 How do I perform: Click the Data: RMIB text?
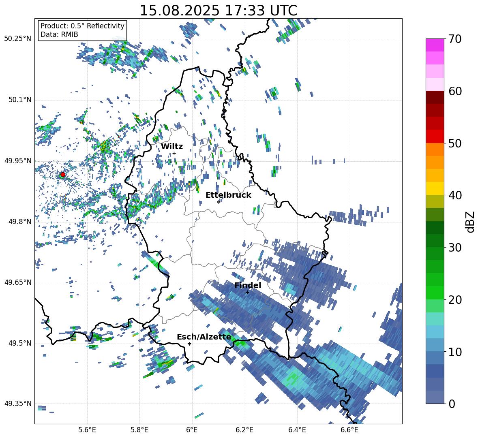pos(59,34)
